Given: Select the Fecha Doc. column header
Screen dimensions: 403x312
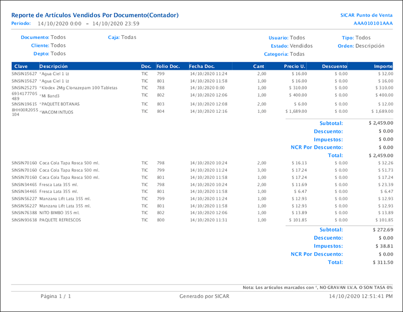Looking at the screenshot, I should tap(202, 67).
